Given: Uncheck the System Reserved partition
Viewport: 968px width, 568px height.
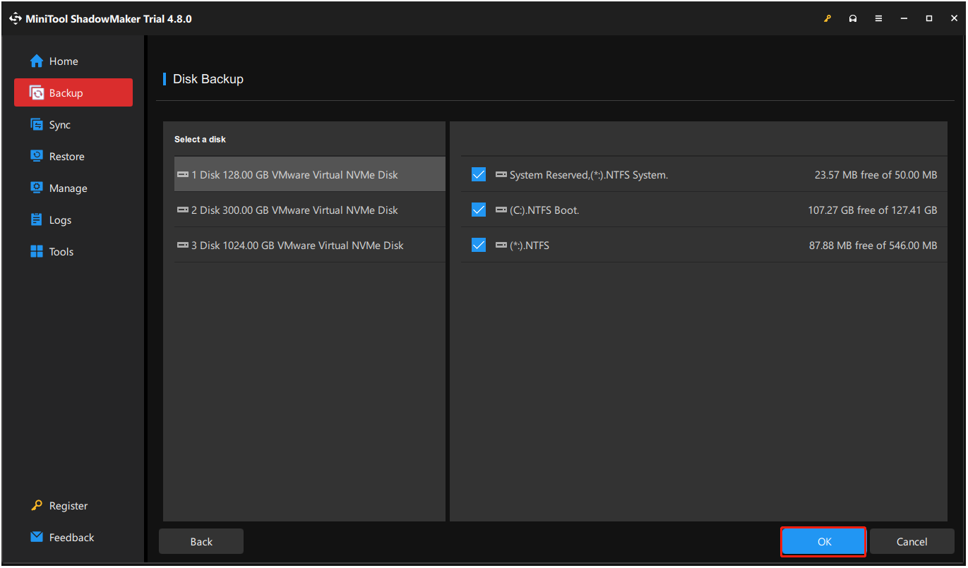Looking at the screenshot, I should (478, 174).
